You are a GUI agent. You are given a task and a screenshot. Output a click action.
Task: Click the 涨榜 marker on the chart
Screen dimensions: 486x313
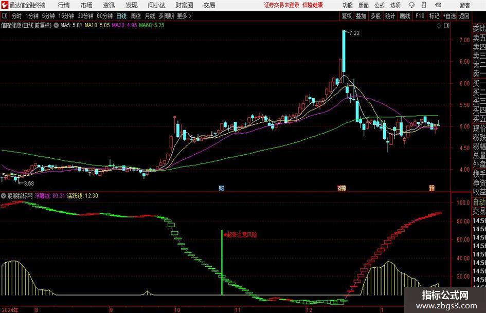(341, 188)
